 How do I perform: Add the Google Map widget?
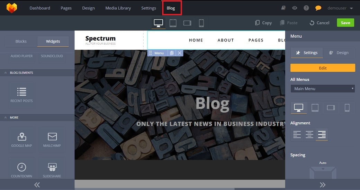tap(21, 139)
